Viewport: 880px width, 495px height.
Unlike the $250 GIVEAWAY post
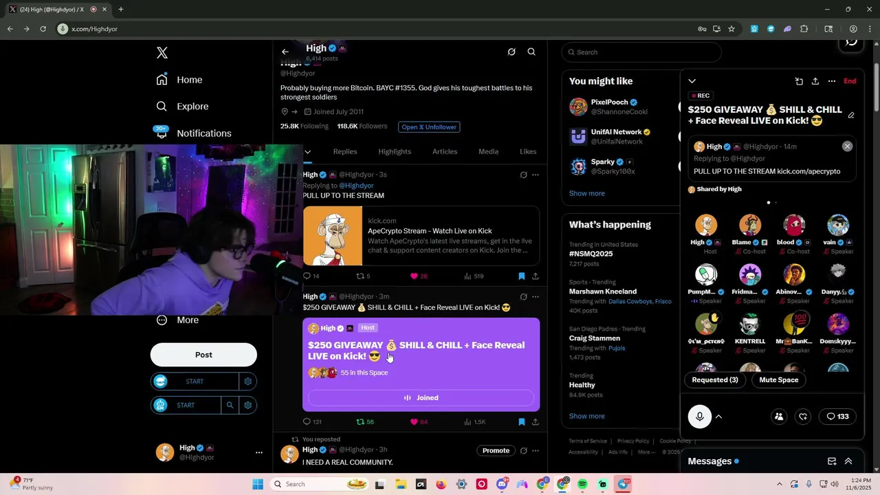coord(419,421)
